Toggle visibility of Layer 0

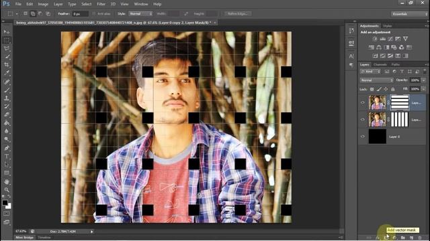point(363,137)
